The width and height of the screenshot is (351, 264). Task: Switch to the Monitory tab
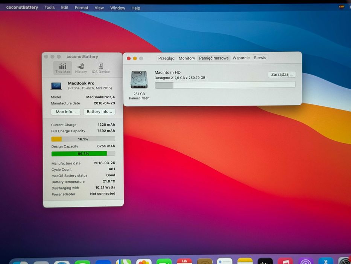pyautogui.click(x=187, y=58)
